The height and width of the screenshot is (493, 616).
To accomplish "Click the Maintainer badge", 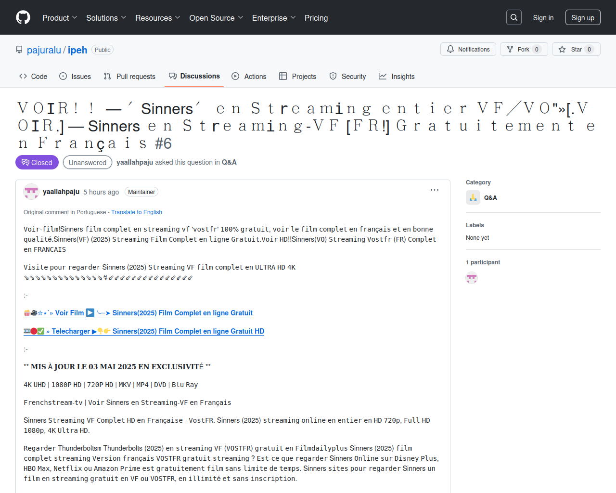I will click(x=141, y=192).
